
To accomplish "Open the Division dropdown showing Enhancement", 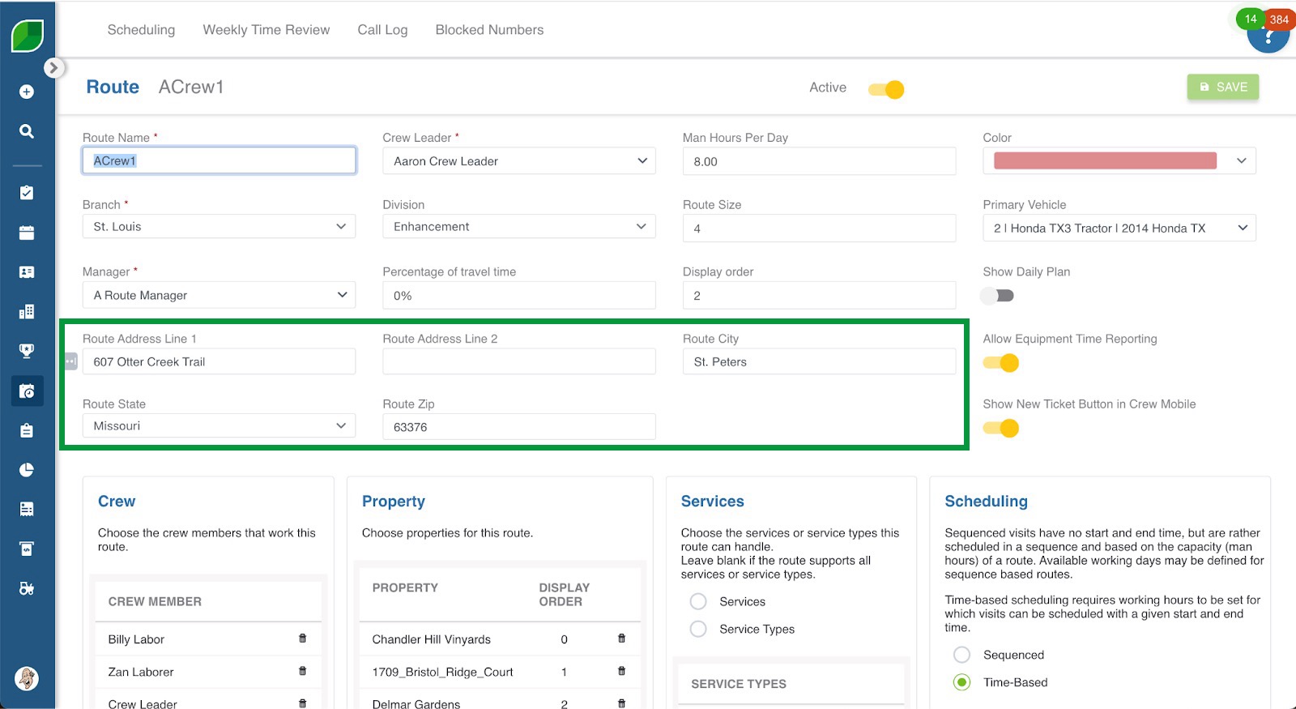I will point(519,227).
